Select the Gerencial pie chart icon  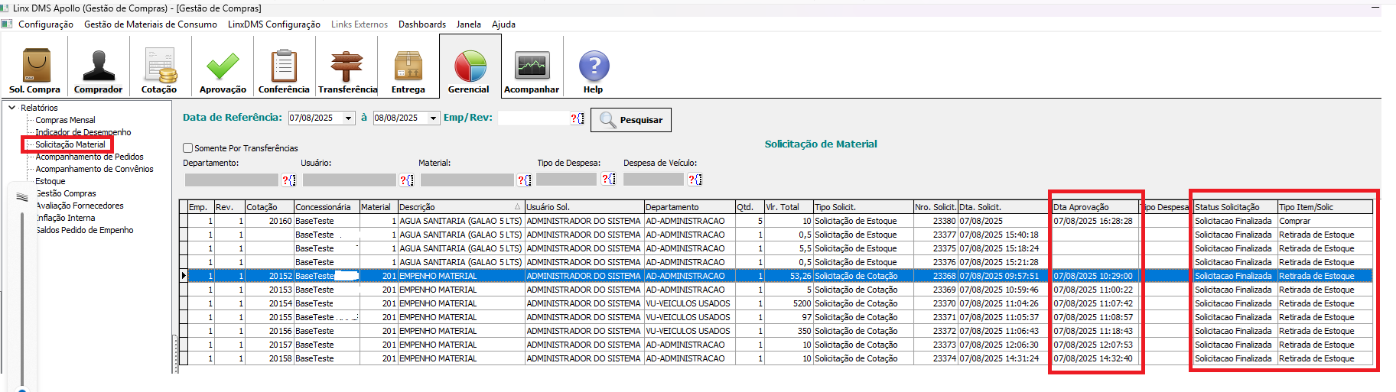tap(469, 67)
